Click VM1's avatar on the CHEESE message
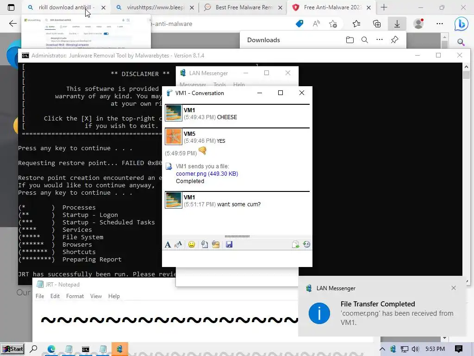Screen dimensions: 474x356 174,113
